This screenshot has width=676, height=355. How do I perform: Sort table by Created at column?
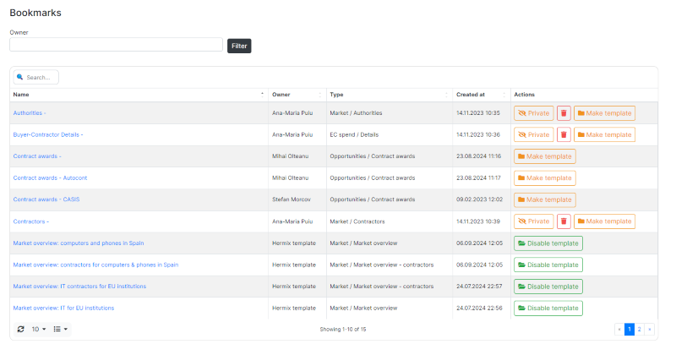tap(479, 95)
